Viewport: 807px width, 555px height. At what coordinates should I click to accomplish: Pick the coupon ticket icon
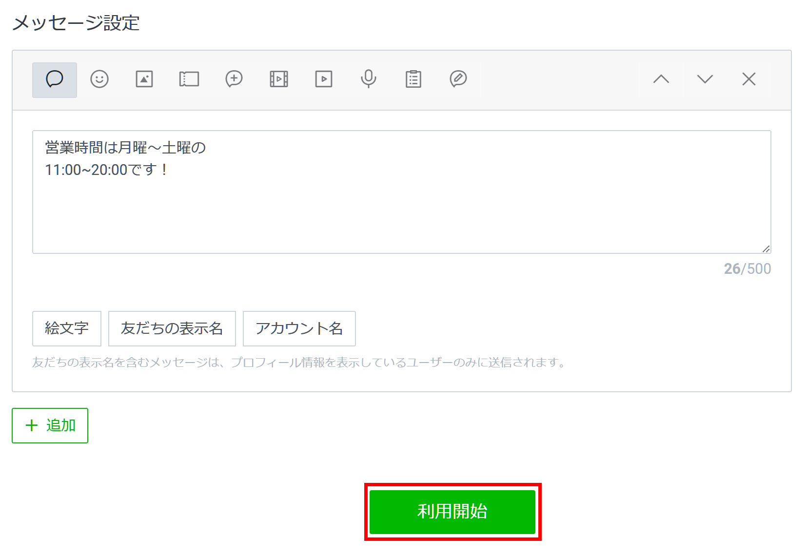tap(189, 79)
